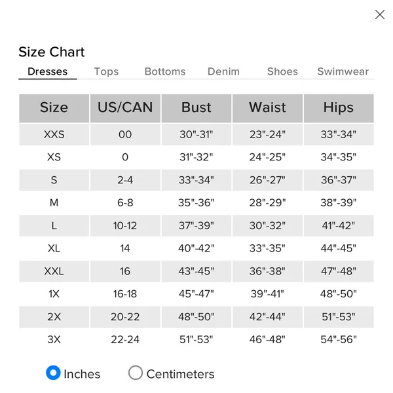
Task: Click the XL size cell
Action: (54, 248)
